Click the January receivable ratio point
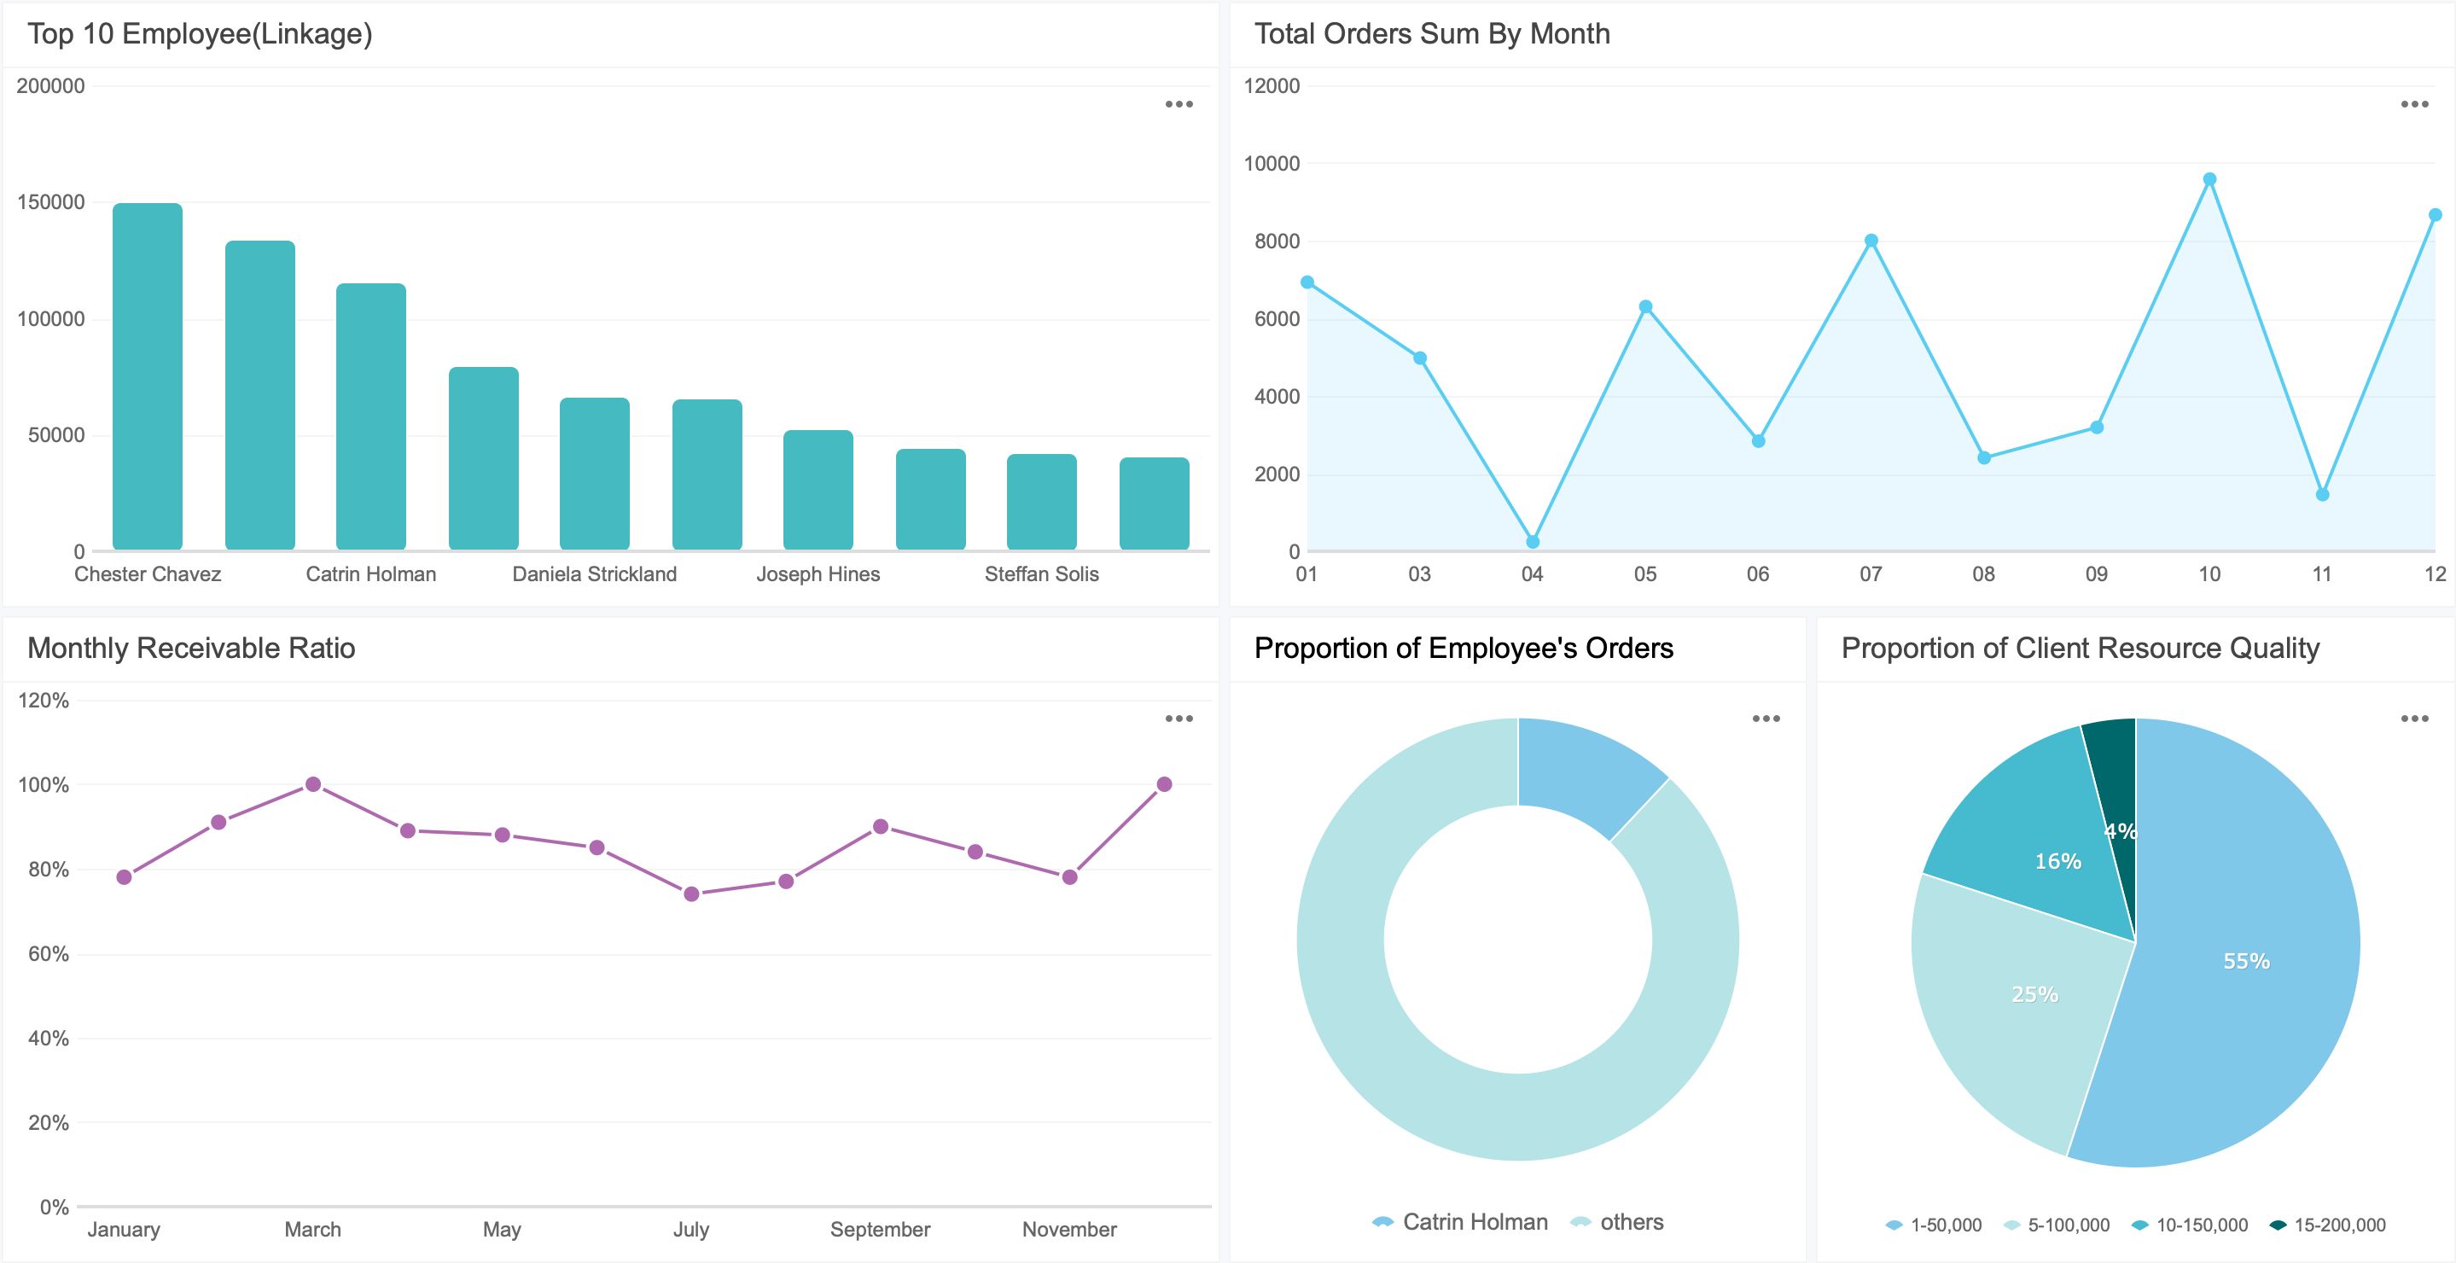2456x1263 pixels. point(124,877)
